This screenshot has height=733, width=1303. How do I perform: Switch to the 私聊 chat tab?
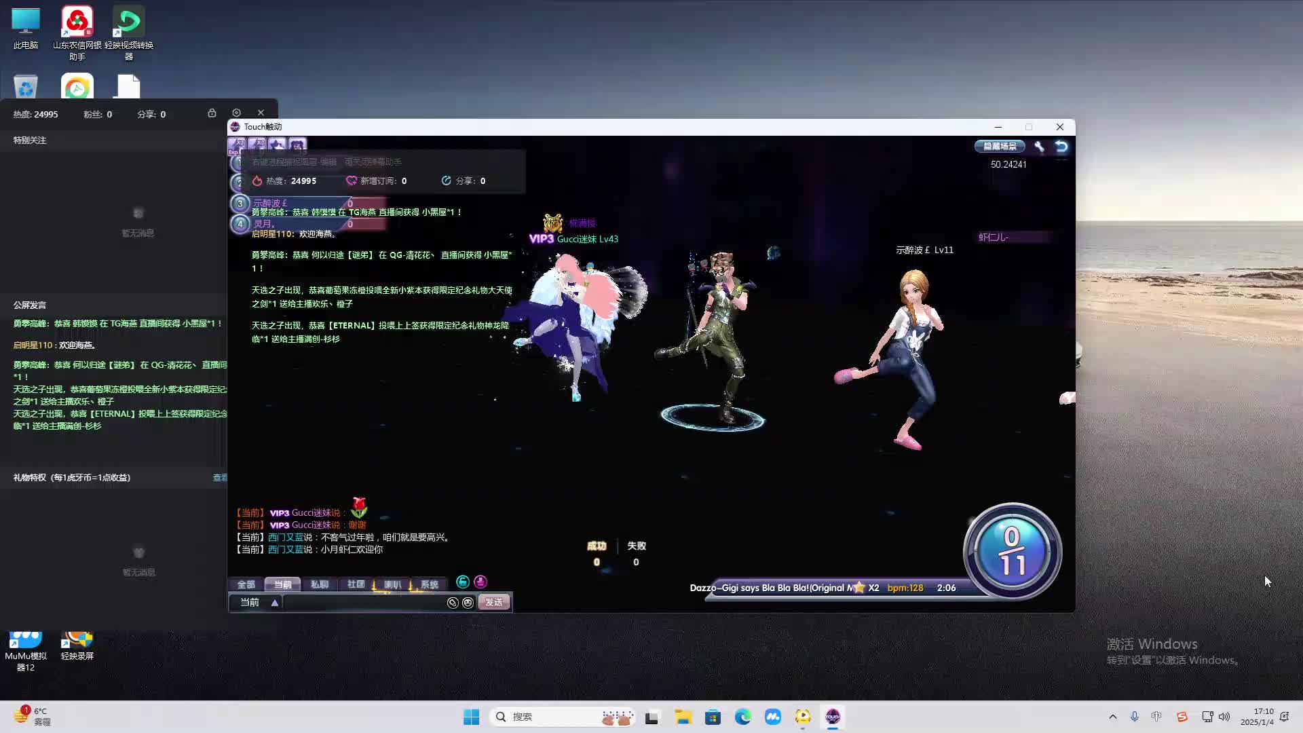point(319,584)
